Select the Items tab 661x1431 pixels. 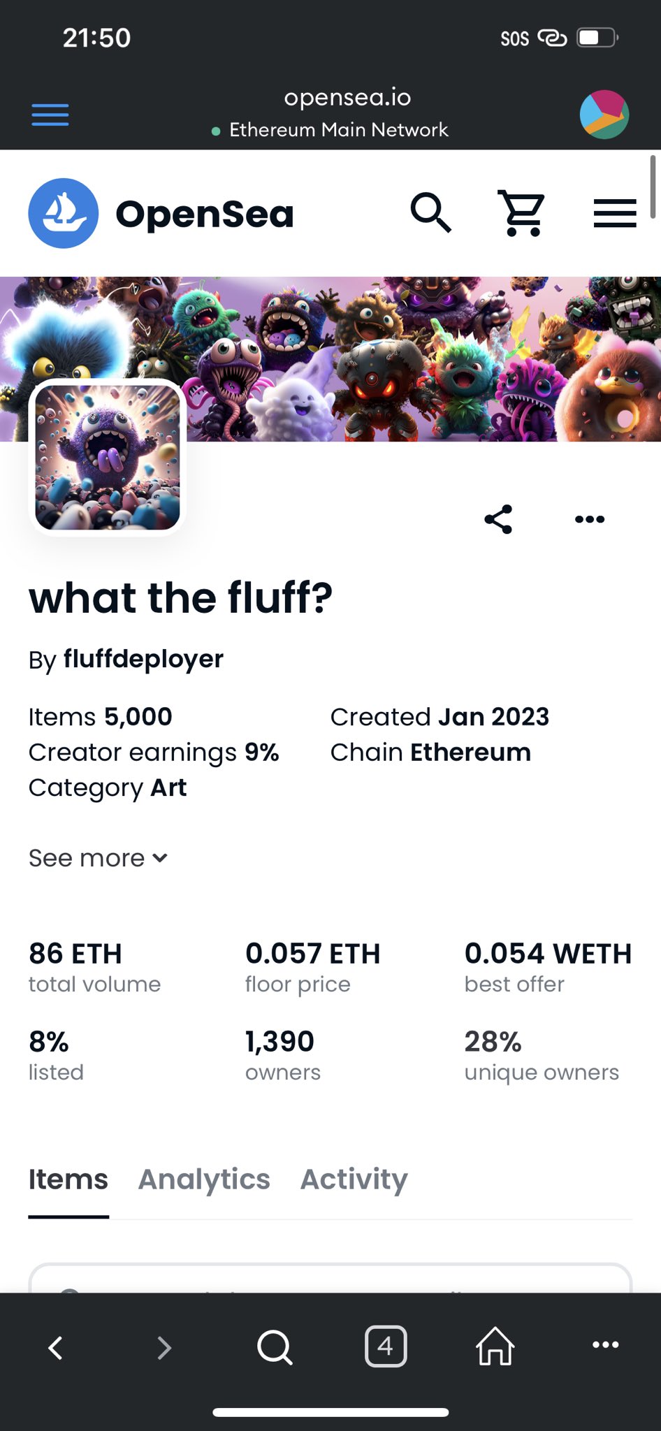click(x=68, y=1179)
